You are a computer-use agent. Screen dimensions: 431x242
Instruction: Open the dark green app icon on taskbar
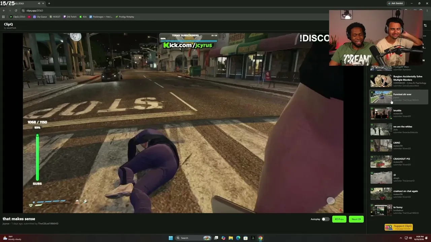pyautogui.click(x=253, y=238)
